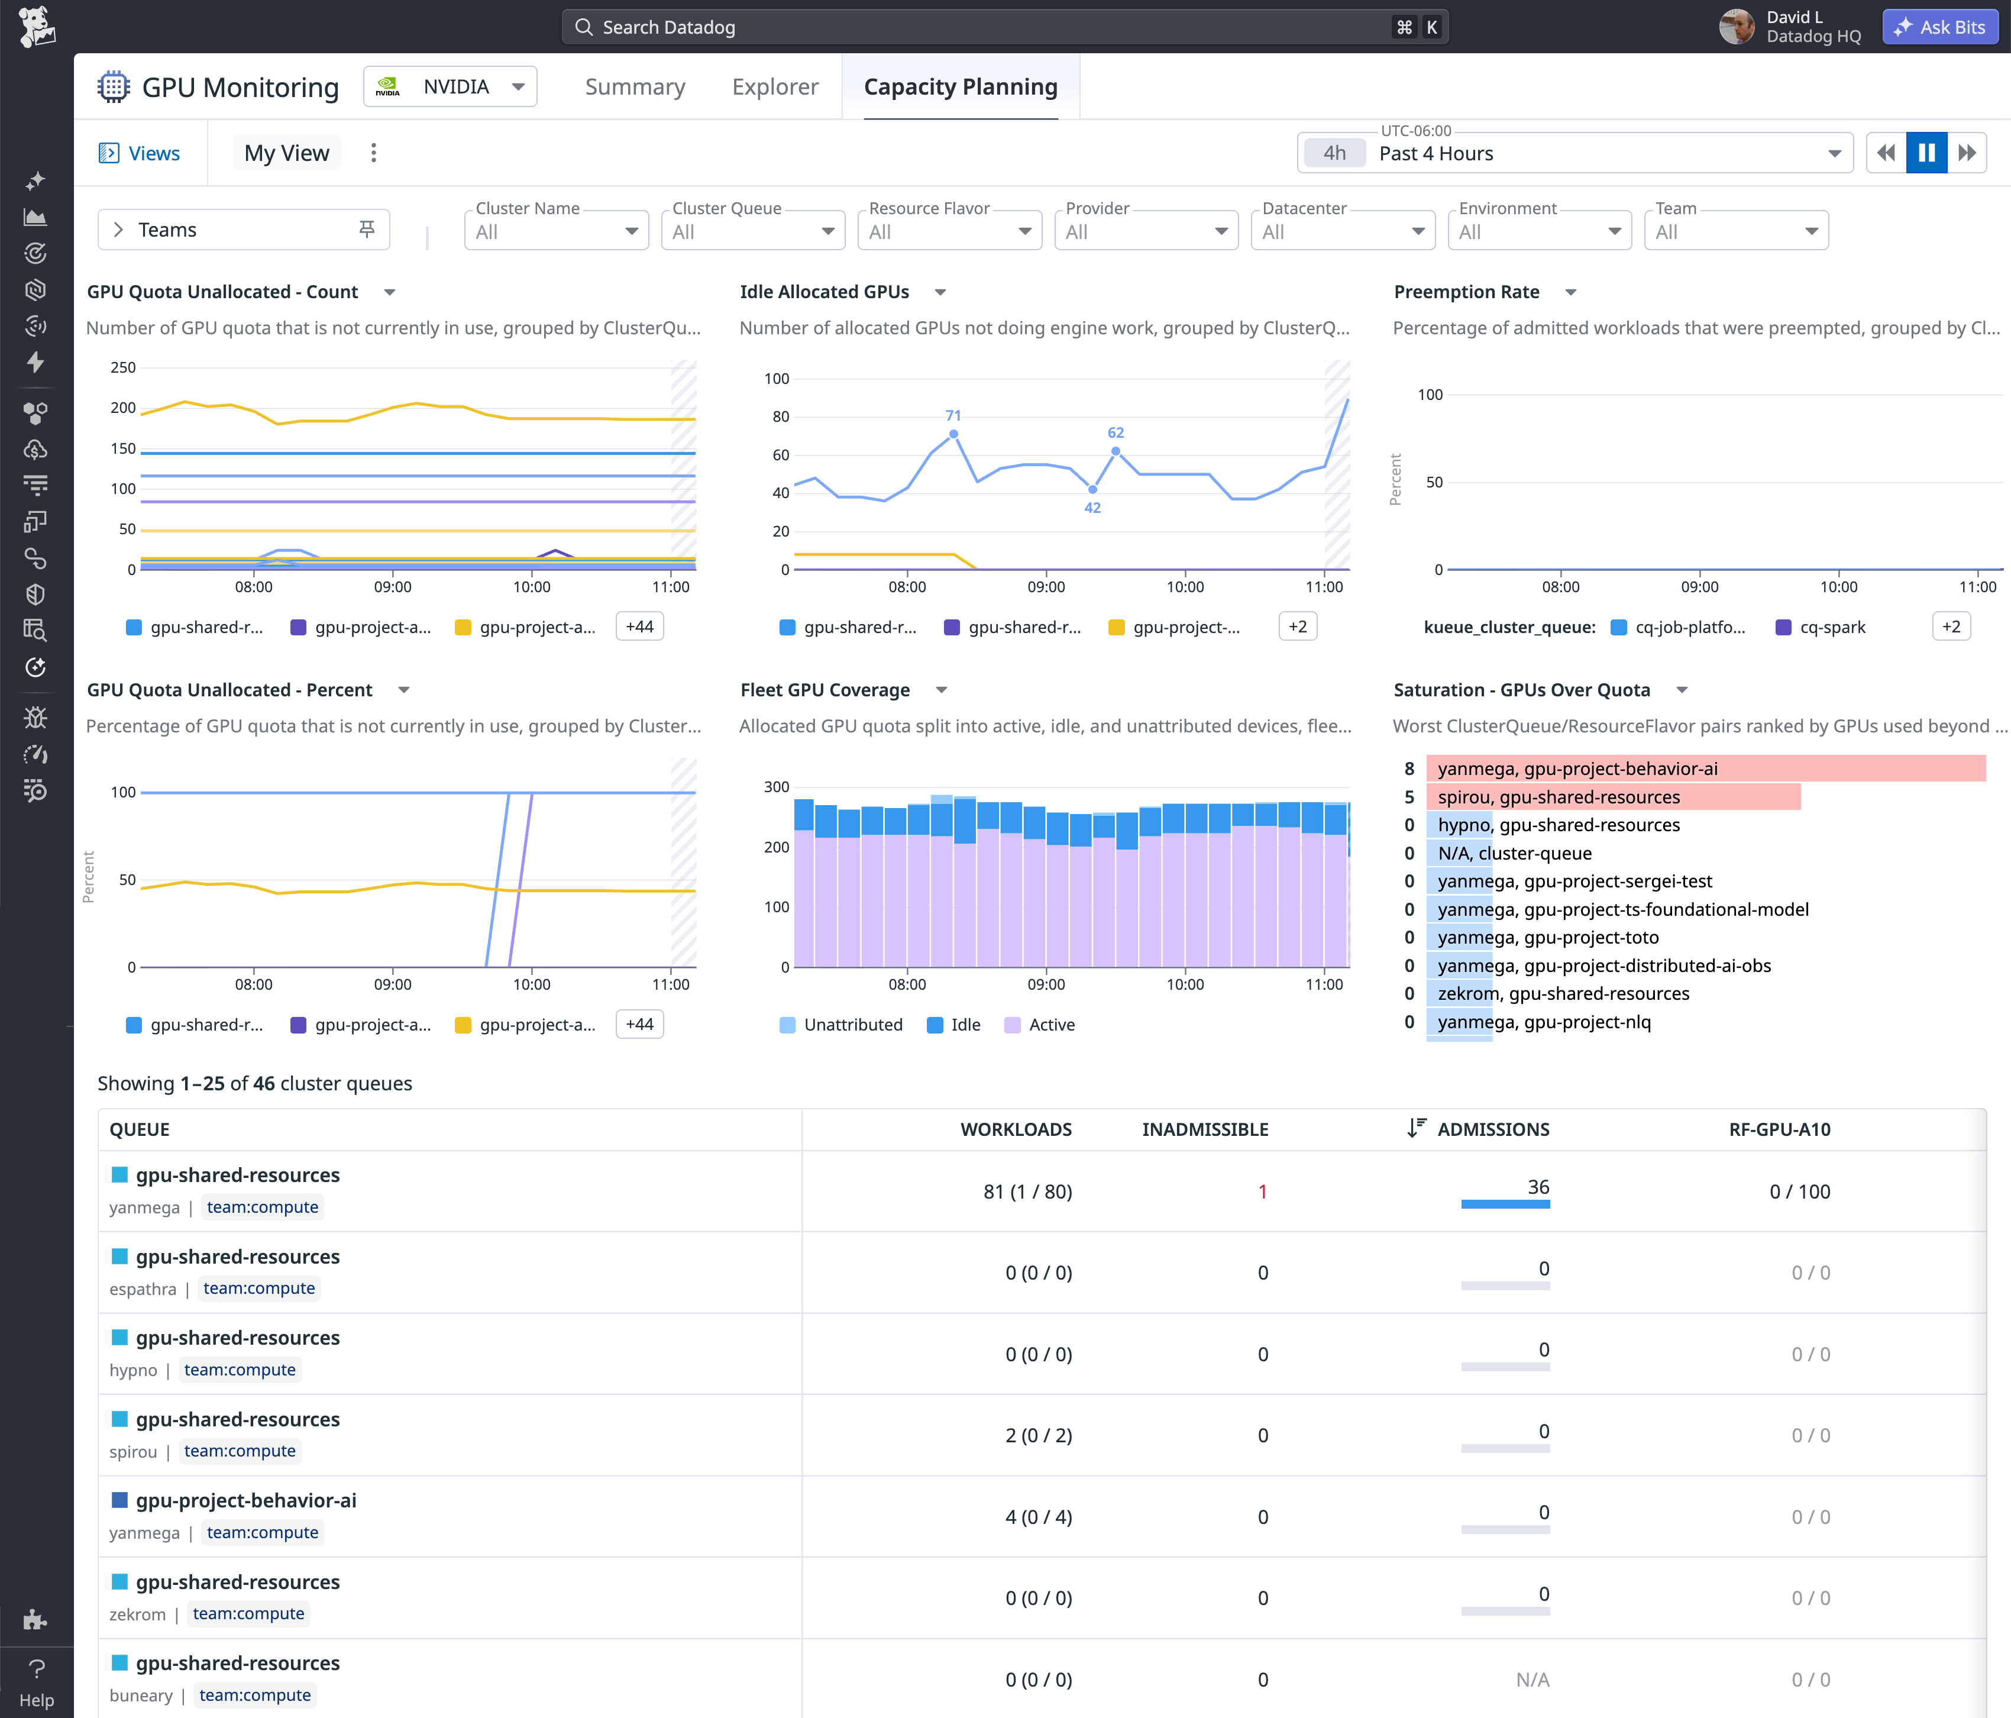Click the table with magnifier sidebar icon

click(36, 631)
